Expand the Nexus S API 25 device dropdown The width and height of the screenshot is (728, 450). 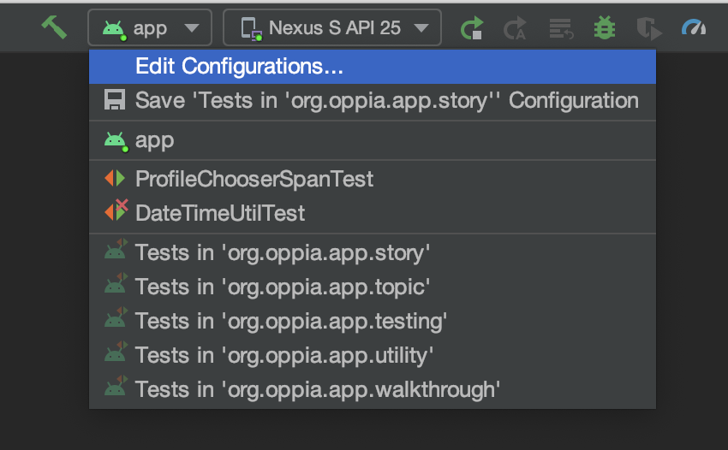332,27
